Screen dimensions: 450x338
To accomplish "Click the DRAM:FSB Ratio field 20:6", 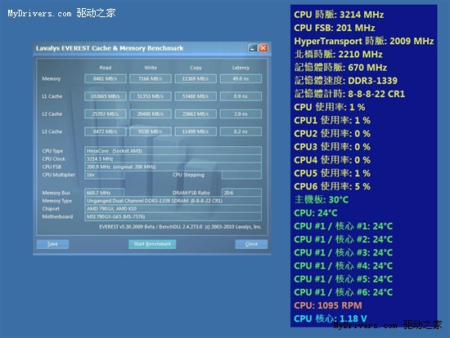I will 241,193.
